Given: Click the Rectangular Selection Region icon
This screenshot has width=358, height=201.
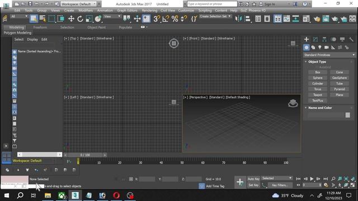Looking at the screenshot, I should (x=51, y=18).
